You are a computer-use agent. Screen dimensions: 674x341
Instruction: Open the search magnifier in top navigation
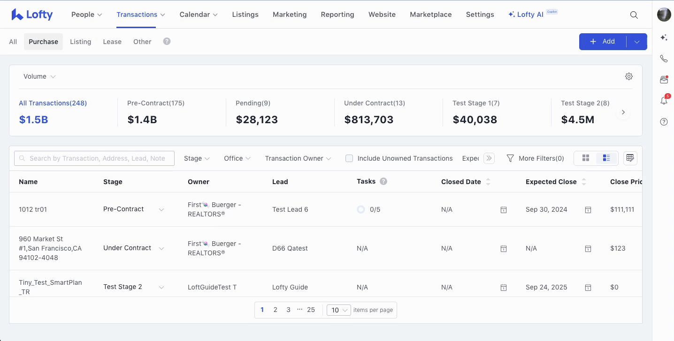634,15
